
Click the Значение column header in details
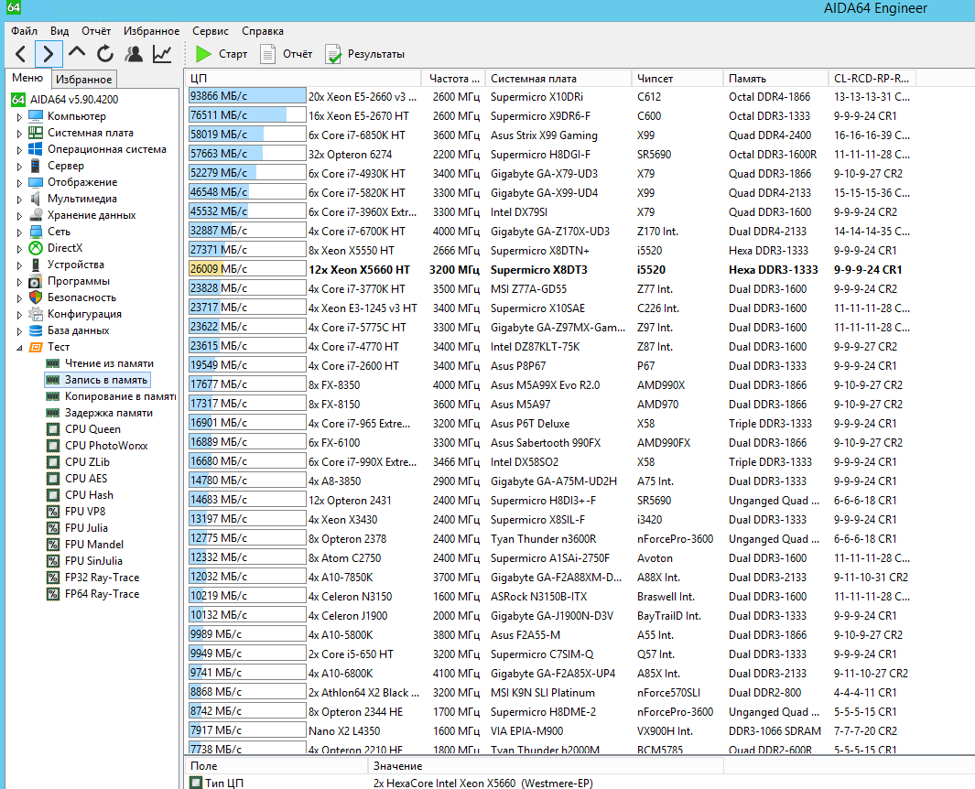546,766
